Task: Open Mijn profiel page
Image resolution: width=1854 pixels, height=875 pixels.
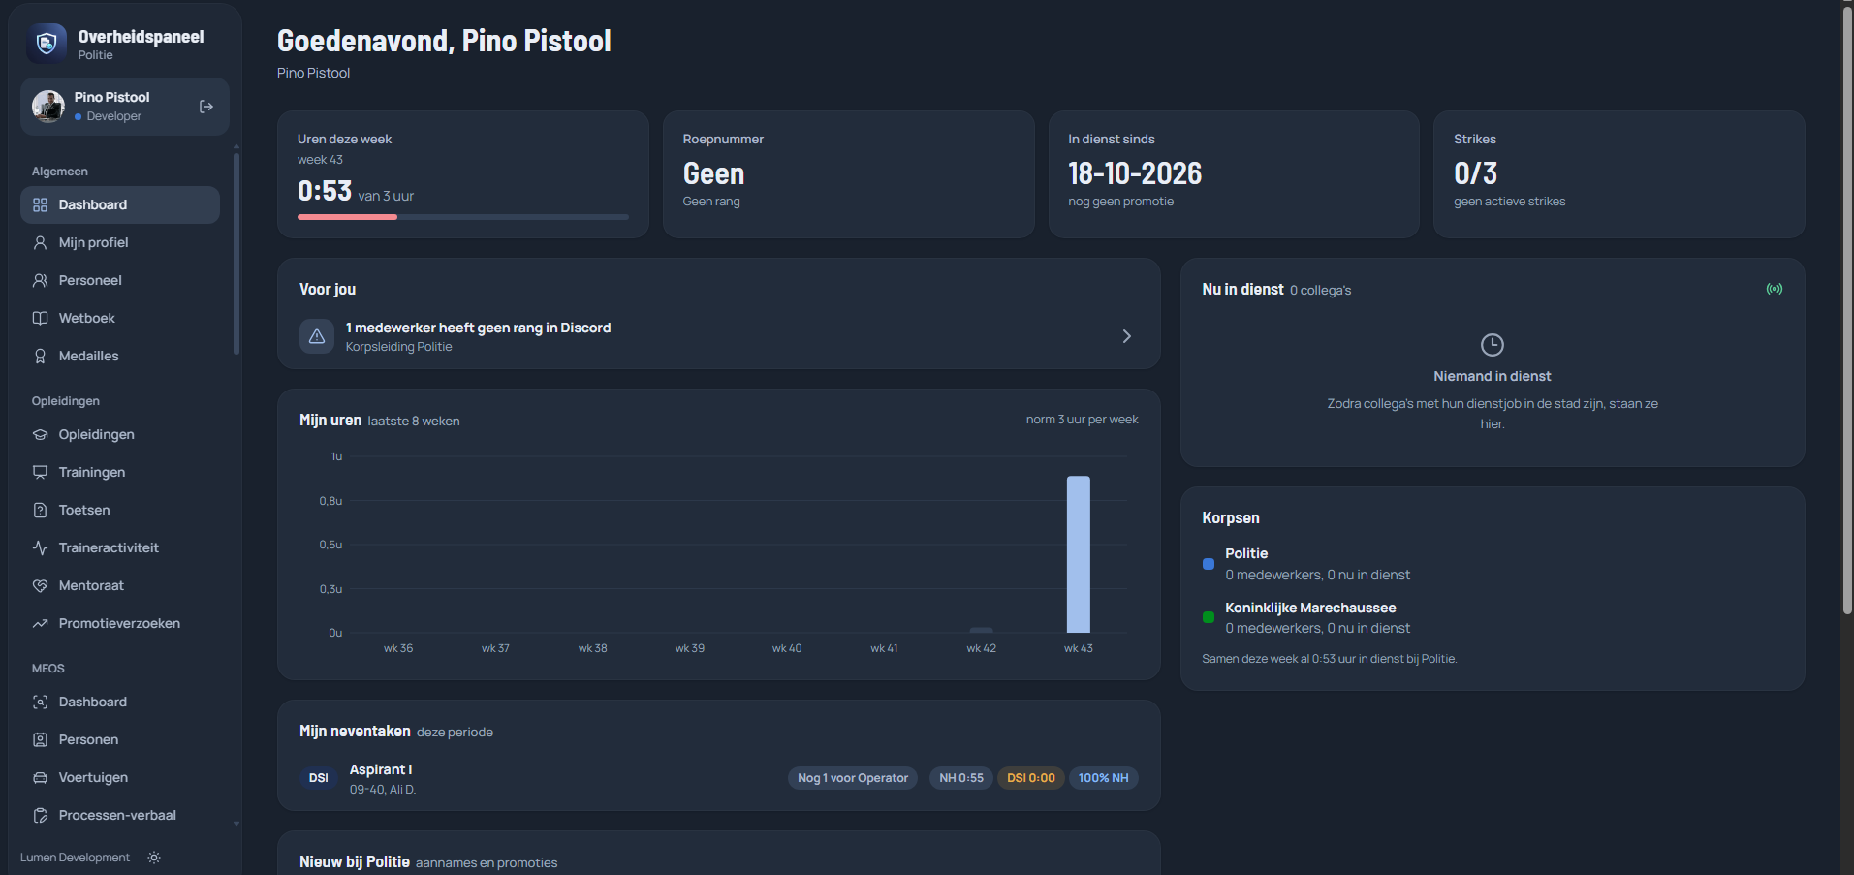Action: (120, 242)
